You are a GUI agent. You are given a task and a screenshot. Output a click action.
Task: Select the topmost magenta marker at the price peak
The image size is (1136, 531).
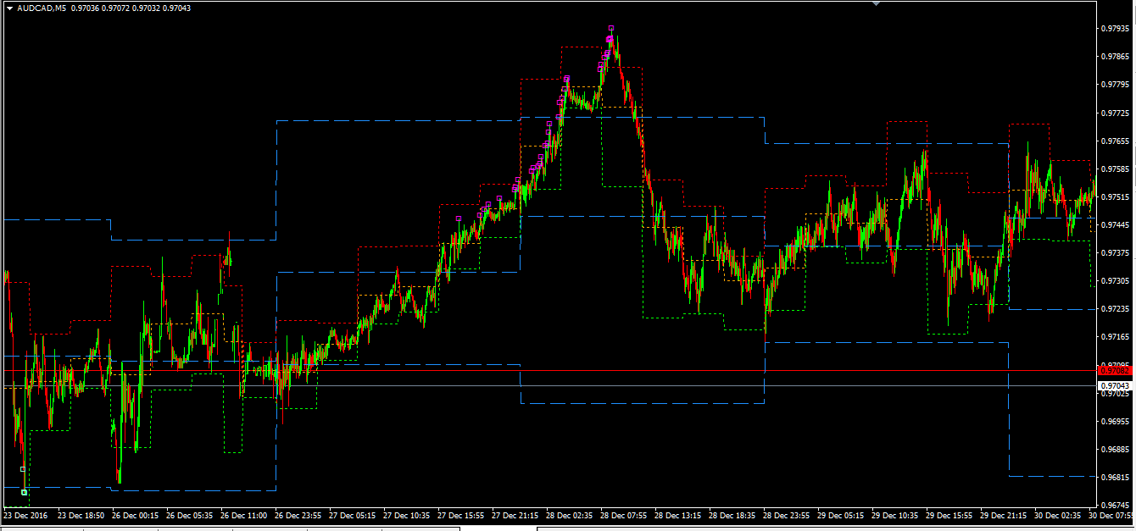(x=610, y=29)
